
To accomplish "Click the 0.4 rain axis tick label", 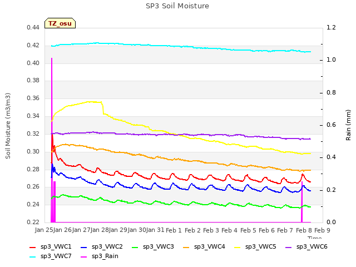I will point(331,157).
